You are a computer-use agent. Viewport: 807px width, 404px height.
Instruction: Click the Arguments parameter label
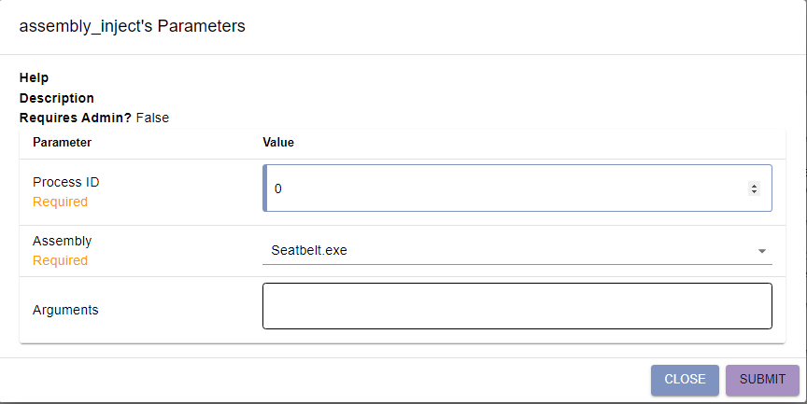pos(65,310)
